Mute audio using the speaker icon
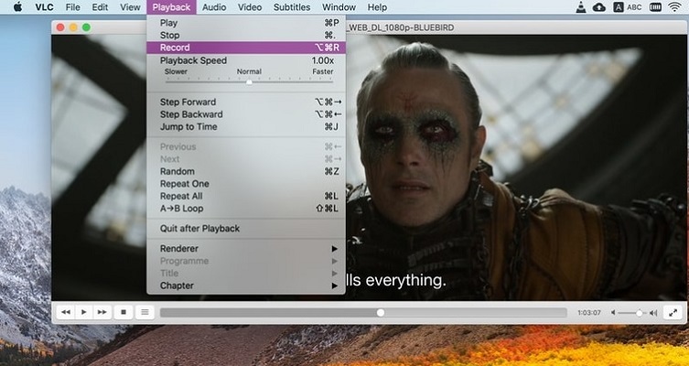Image resolution: width=689 pixels, height=366 pixels. pyautogui.click(x=613, y=313)
